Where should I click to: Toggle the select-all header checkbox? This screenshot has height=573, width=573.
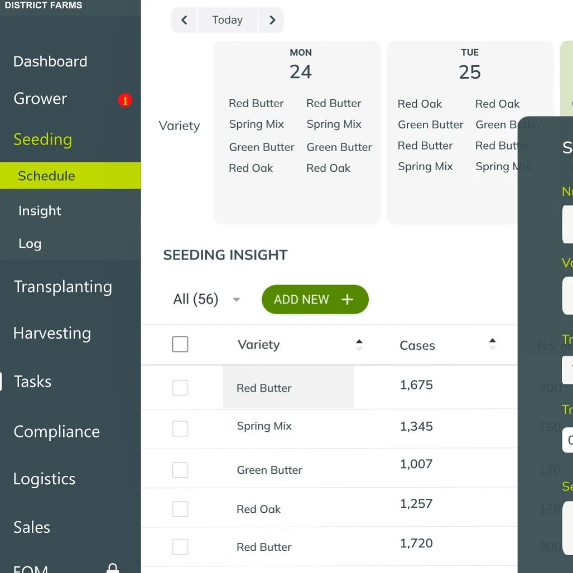tap(180, 344)
